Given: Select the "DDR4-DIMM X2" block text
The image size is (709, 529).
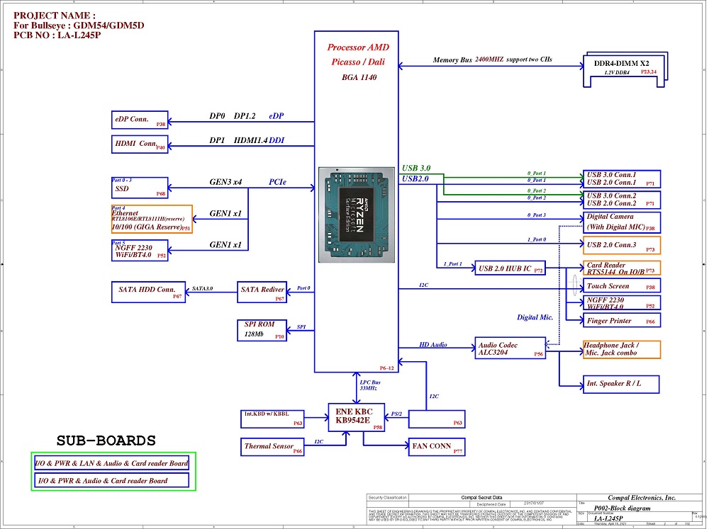Looking at the screenshot, I should click(x=621, y=64).
